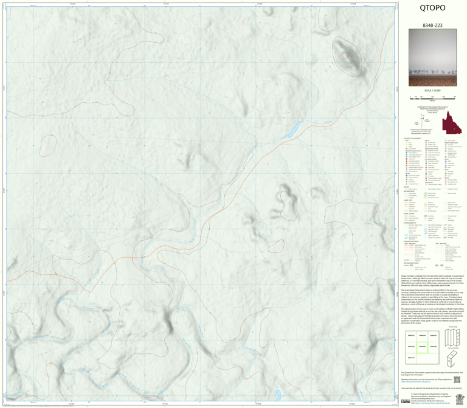The width and height of the screenshot is (467, 408).
Task: Click the concentric hill contours in northeast
Action: (347, 57)
